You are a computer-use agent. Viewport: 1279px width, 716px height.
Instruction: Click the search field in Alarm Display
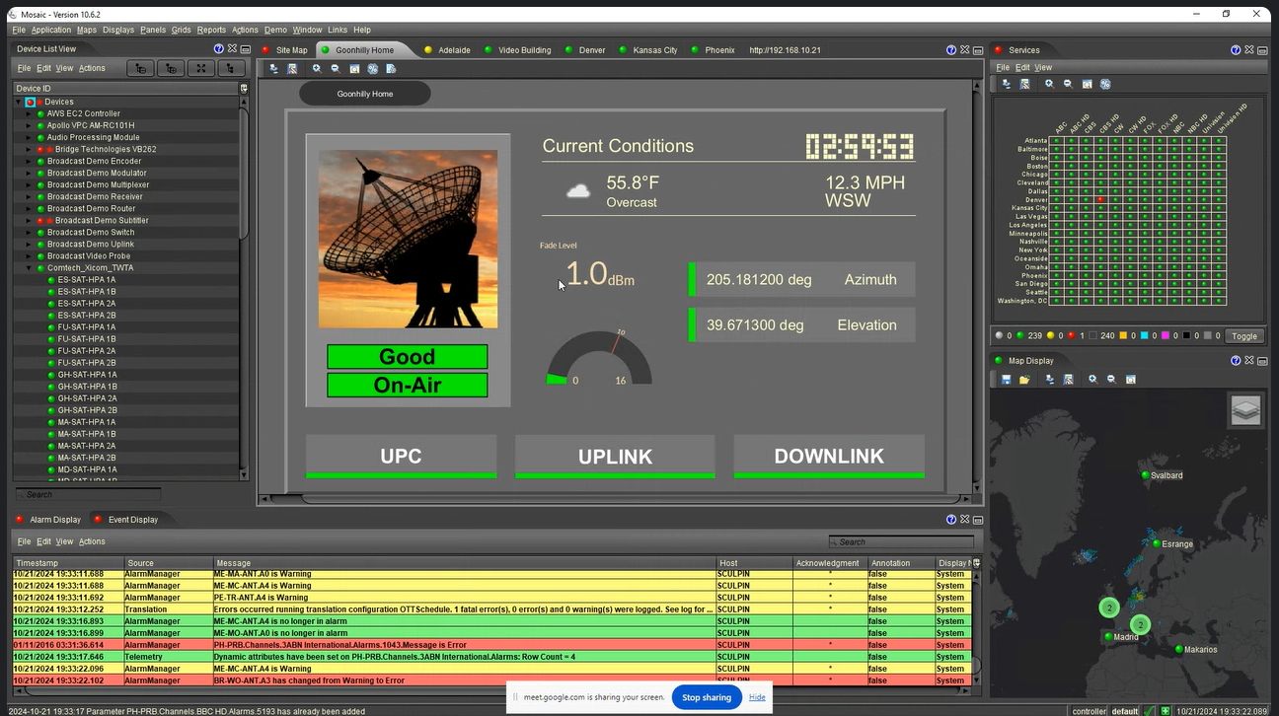point(901,541)
